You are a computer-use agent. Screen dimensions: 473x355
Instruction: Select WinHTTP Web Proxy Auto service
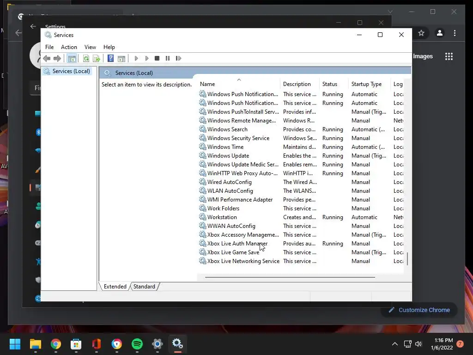click(301, 173)
